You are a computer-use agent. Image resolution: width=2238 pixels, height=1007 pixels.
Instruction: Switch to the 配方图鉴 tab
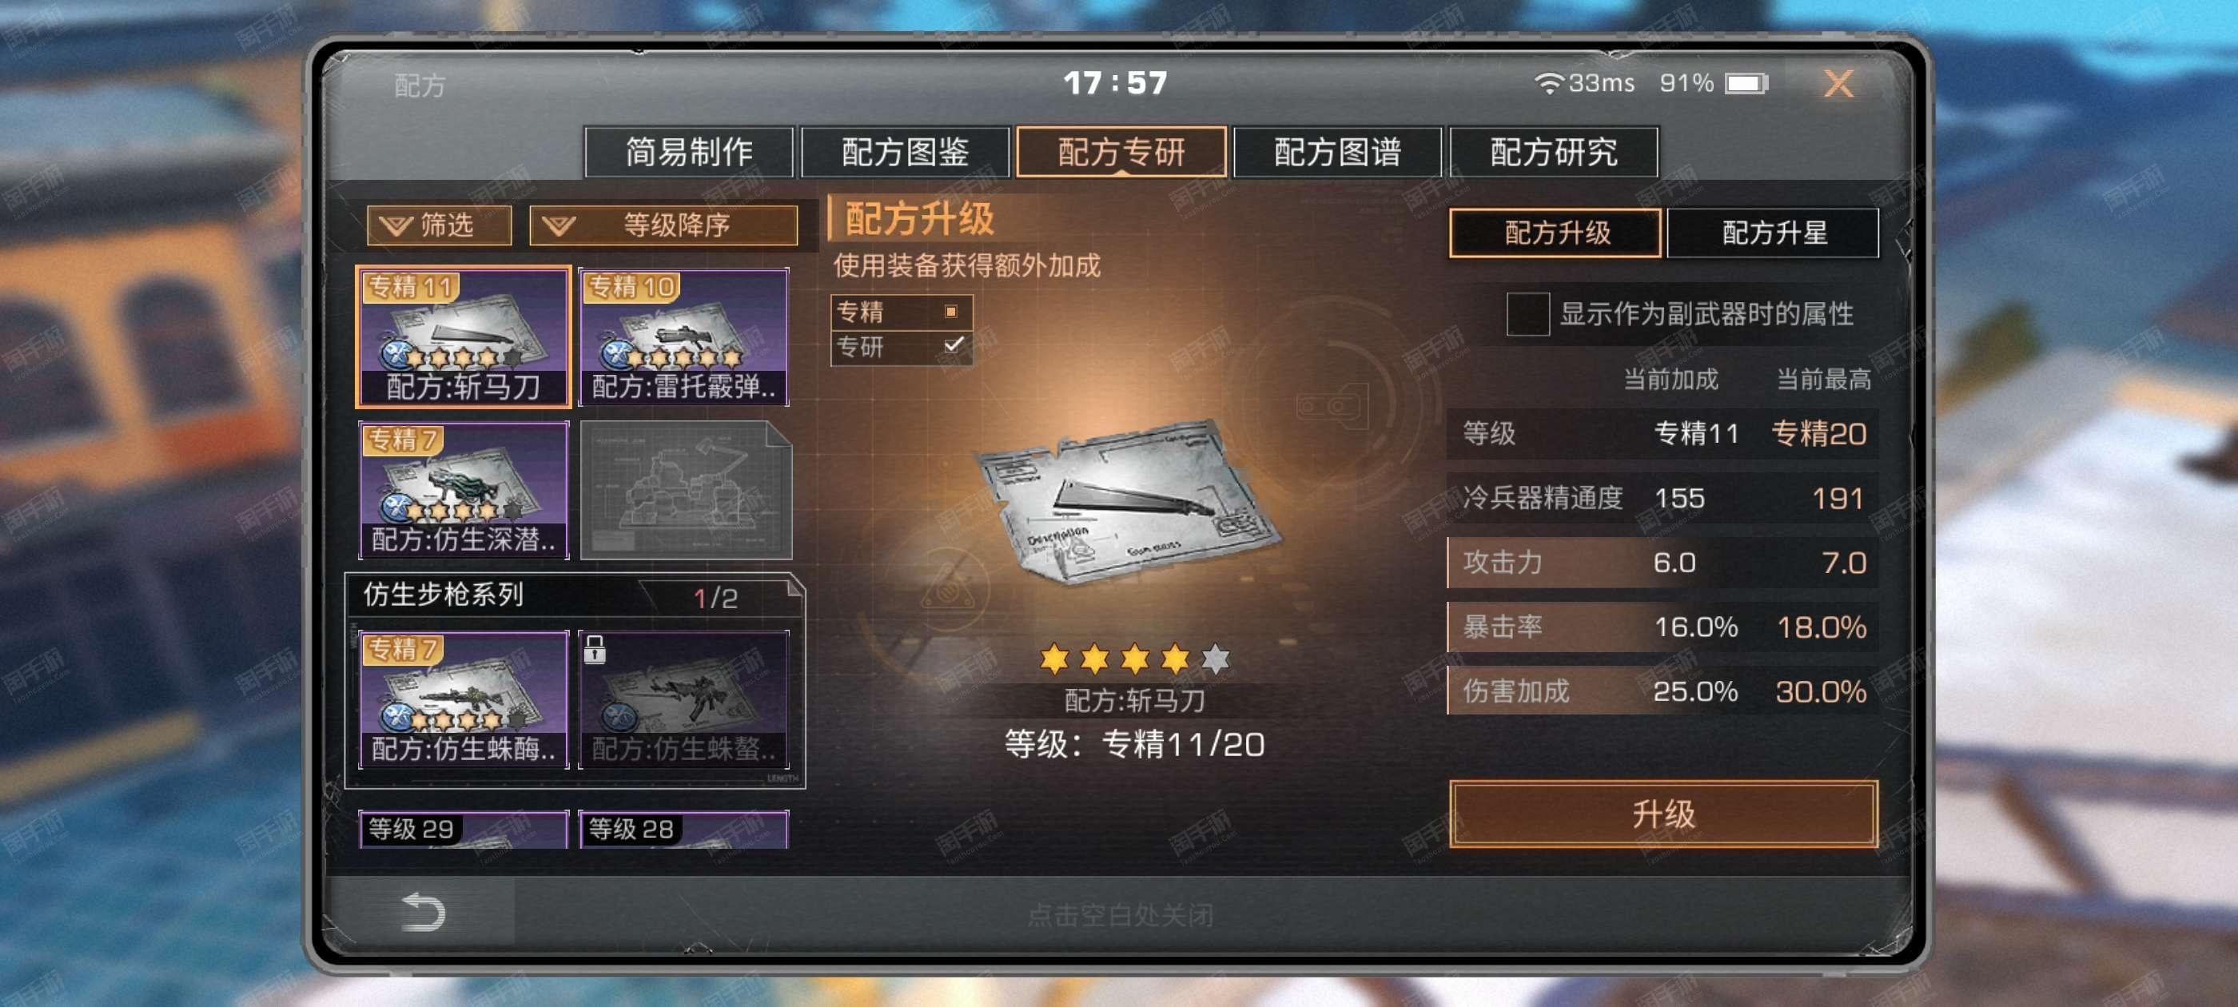(905, 152)
